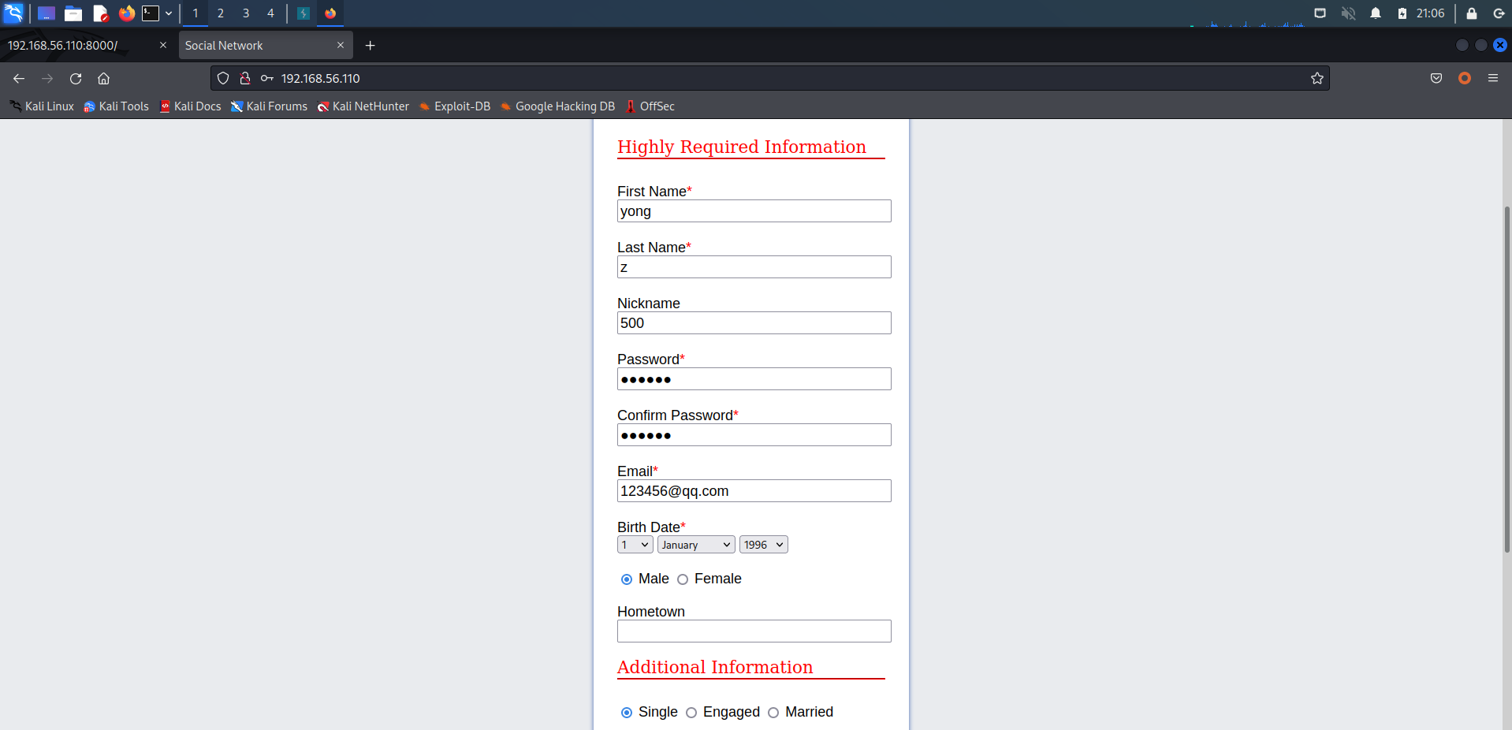Image resolution: width=1512 pixels, height=730 pixels.
Task: Open the birth day dropdown
Action: 635,545
